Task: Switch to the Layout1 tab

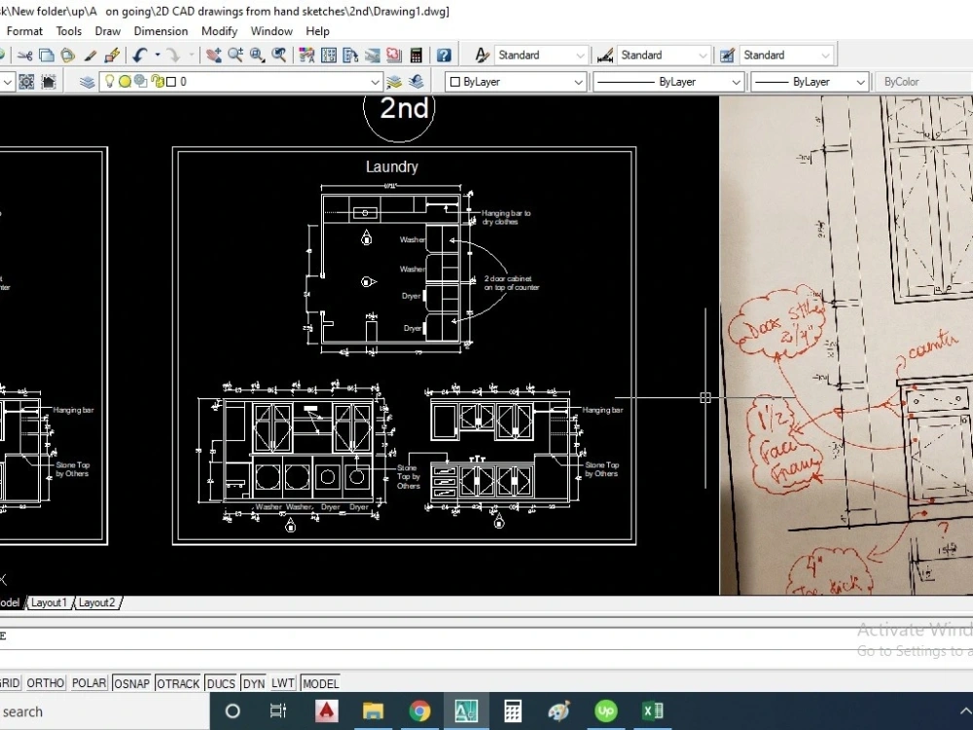Action: pos(49,602)
